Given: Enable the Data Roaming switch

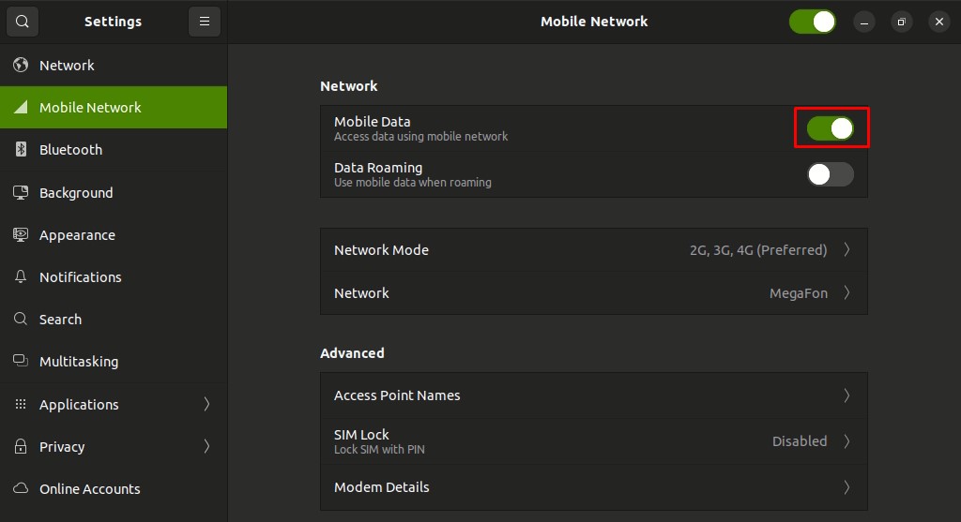Looking at the screenshot, I should [831, 174].
